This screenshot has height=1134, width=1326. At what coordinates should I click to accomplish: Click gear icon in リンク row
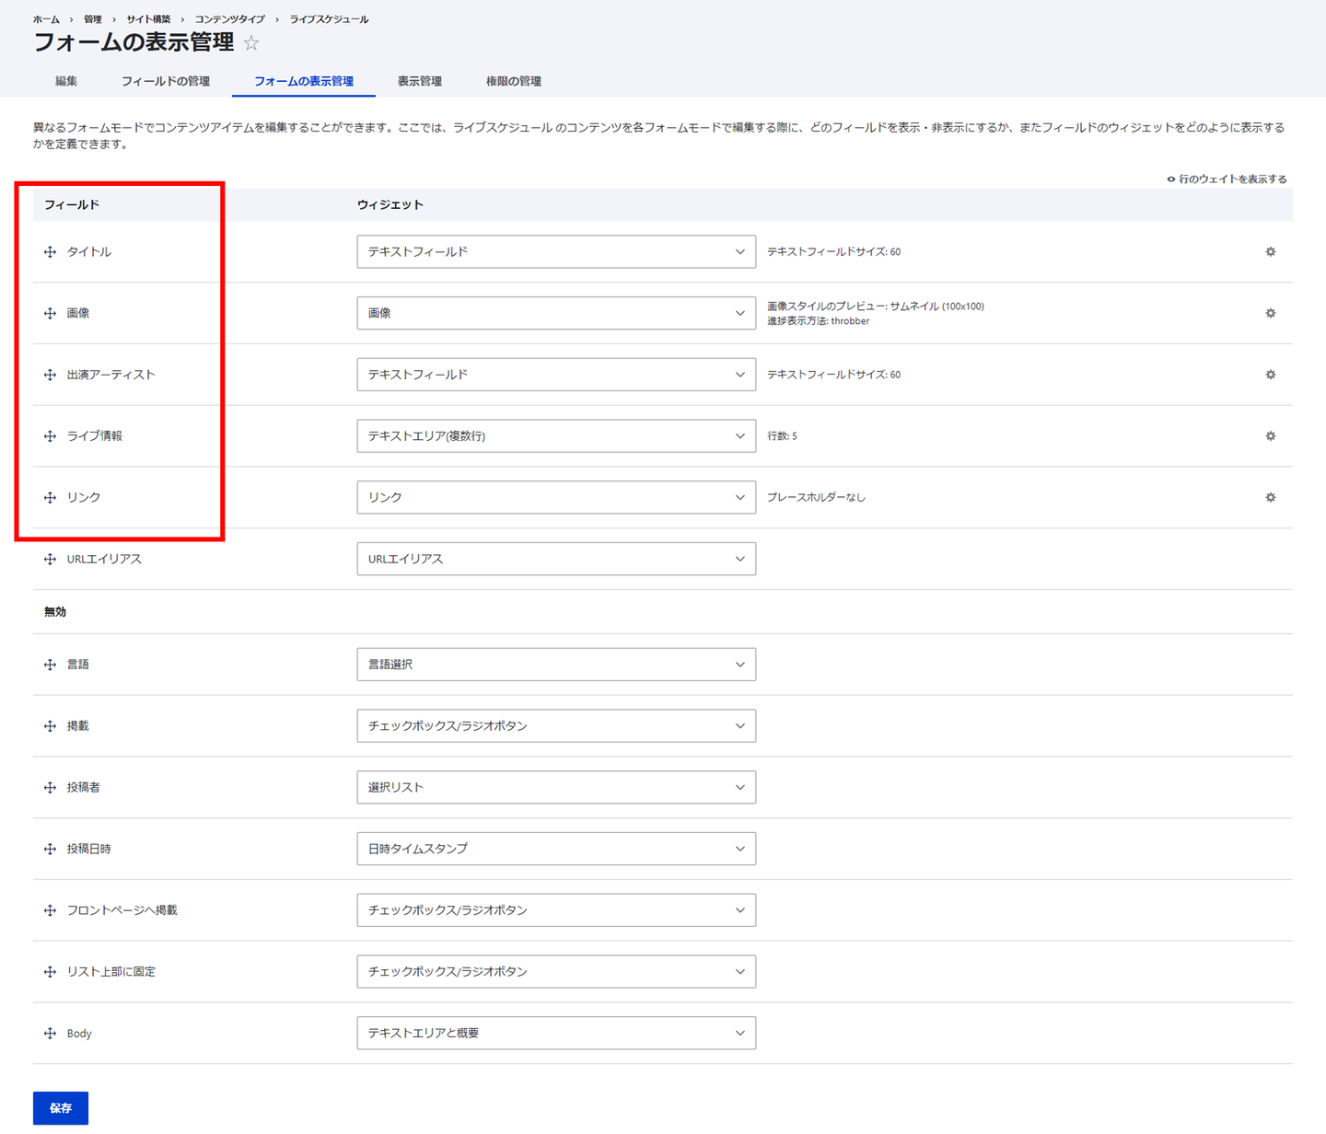pyautogui.click(x=1270, y=497)
